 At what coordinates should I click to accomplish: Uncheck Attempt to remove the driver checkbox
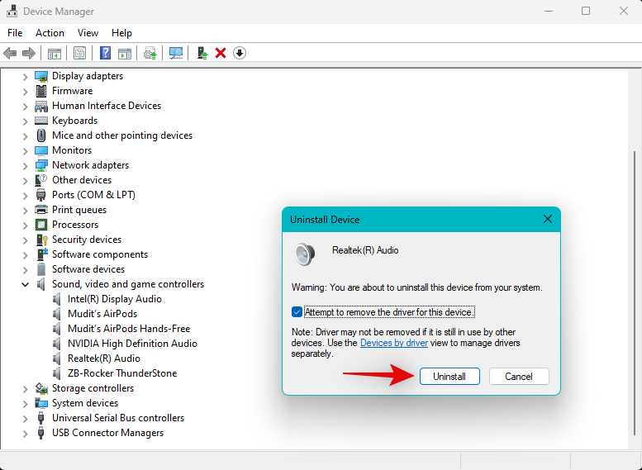tap(297, 312)
